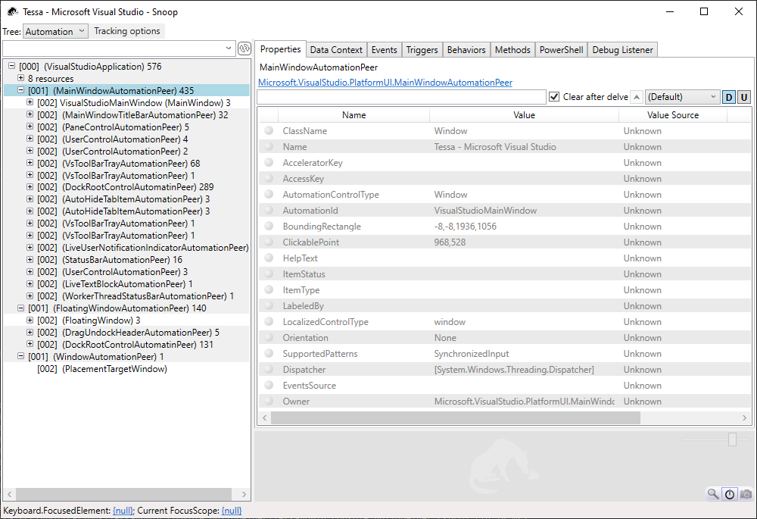This screenshot has height=519, width=757.
Task: Expand the 8 resources tree node
Action: tap(21, 78)
